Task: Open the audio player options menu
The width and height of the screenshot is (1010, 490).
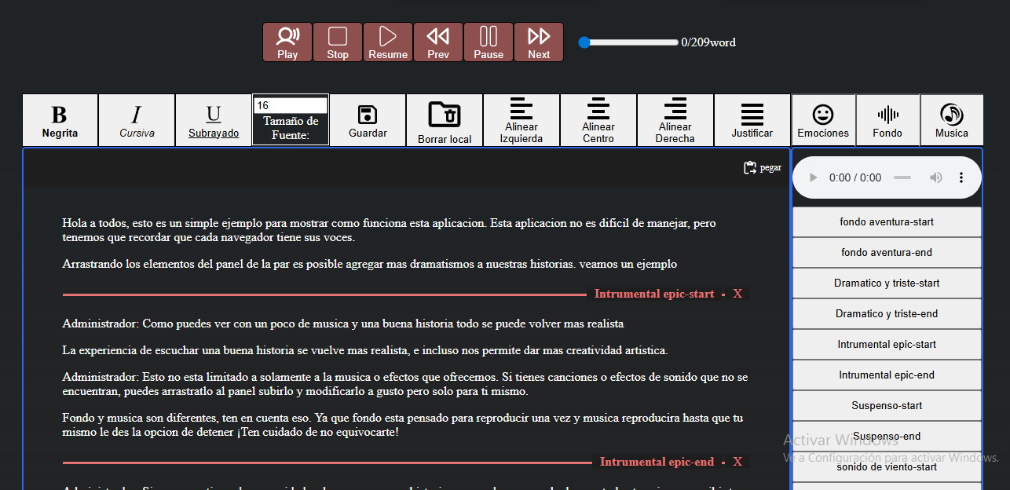Action: click(x=961, y=177)
